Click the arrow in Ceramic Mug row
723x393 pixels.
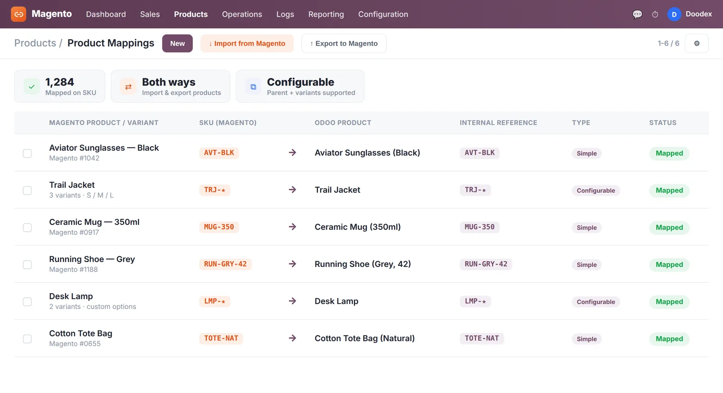pyautogui.click(x=292, y=227)
